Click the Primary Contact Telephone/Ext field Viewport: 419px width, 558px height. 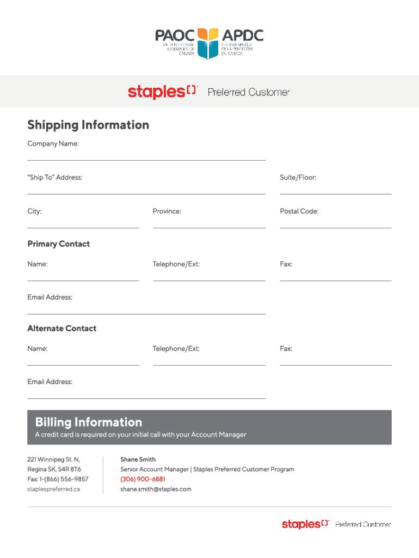(x=209, y=275)
